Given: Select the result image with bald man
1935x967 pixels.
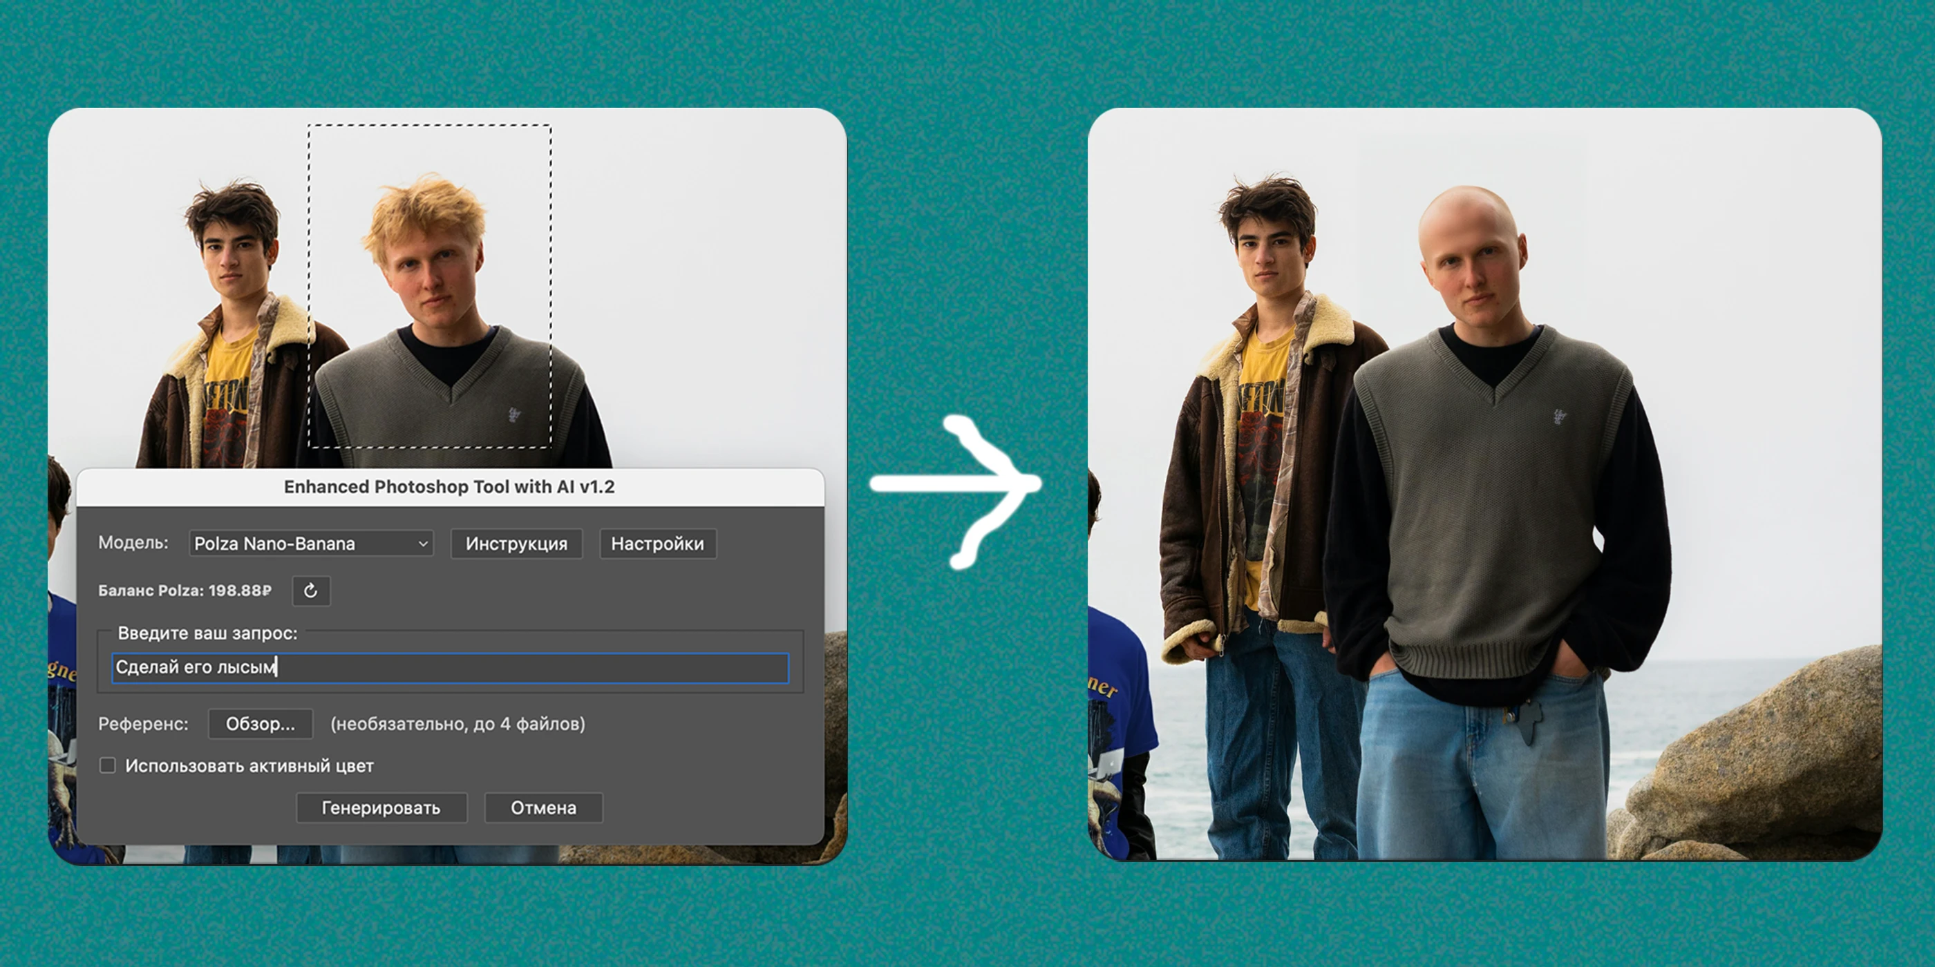Looking at the screenshot, I should (1484, 483).
